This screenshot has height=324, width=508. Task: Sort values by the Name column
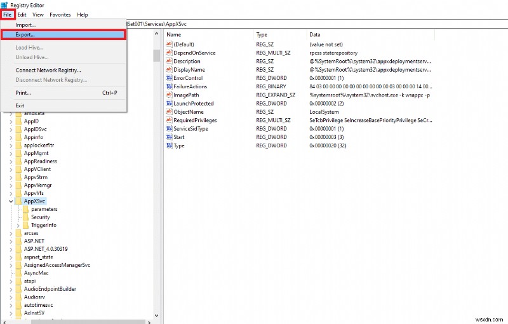tap(209, 35)
